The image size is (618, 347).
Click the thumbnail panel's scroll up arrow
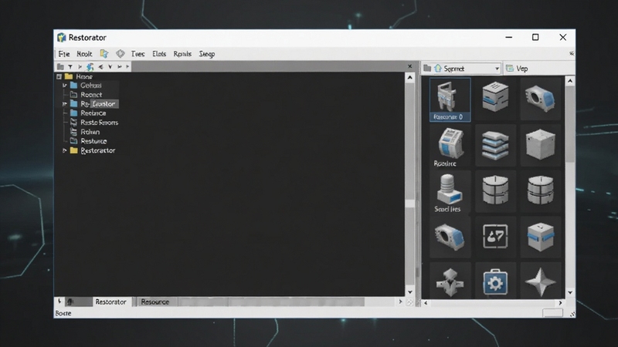pyautogui.click(x=570, y=81)
